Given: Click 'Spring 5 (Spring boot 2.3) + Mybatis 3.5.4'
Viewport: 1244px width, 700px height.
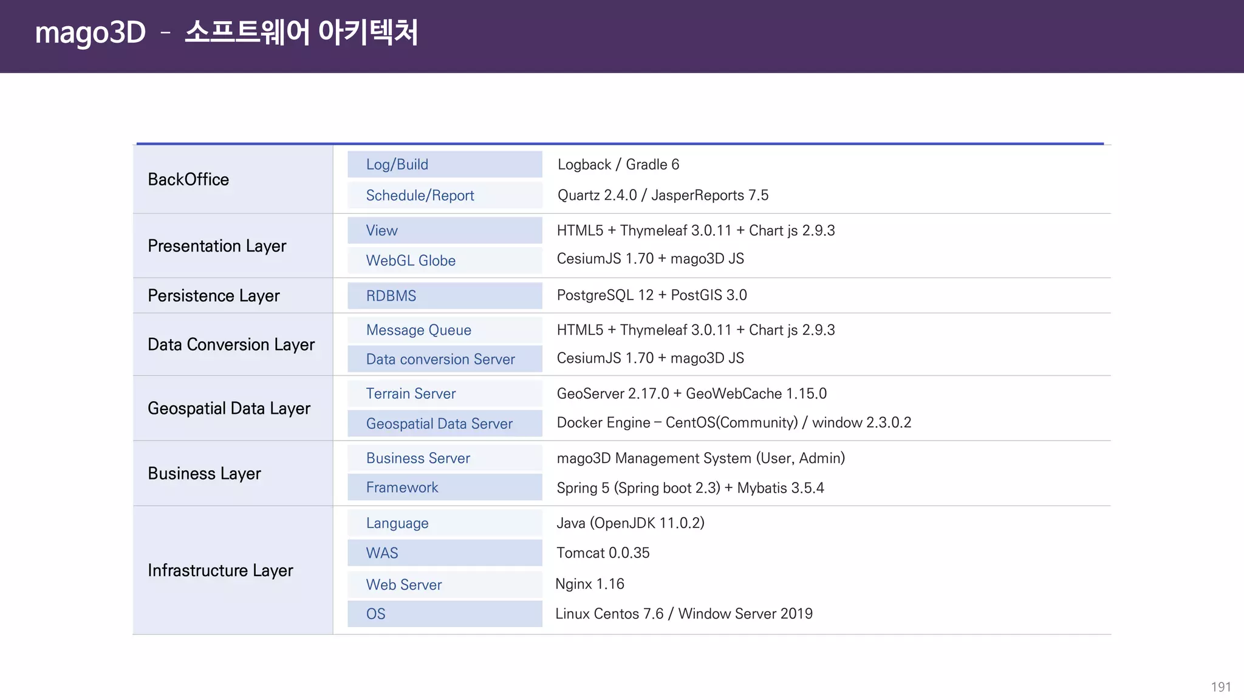Looking at the screenshot, I should pyautogui.click(x=691, y=488).
